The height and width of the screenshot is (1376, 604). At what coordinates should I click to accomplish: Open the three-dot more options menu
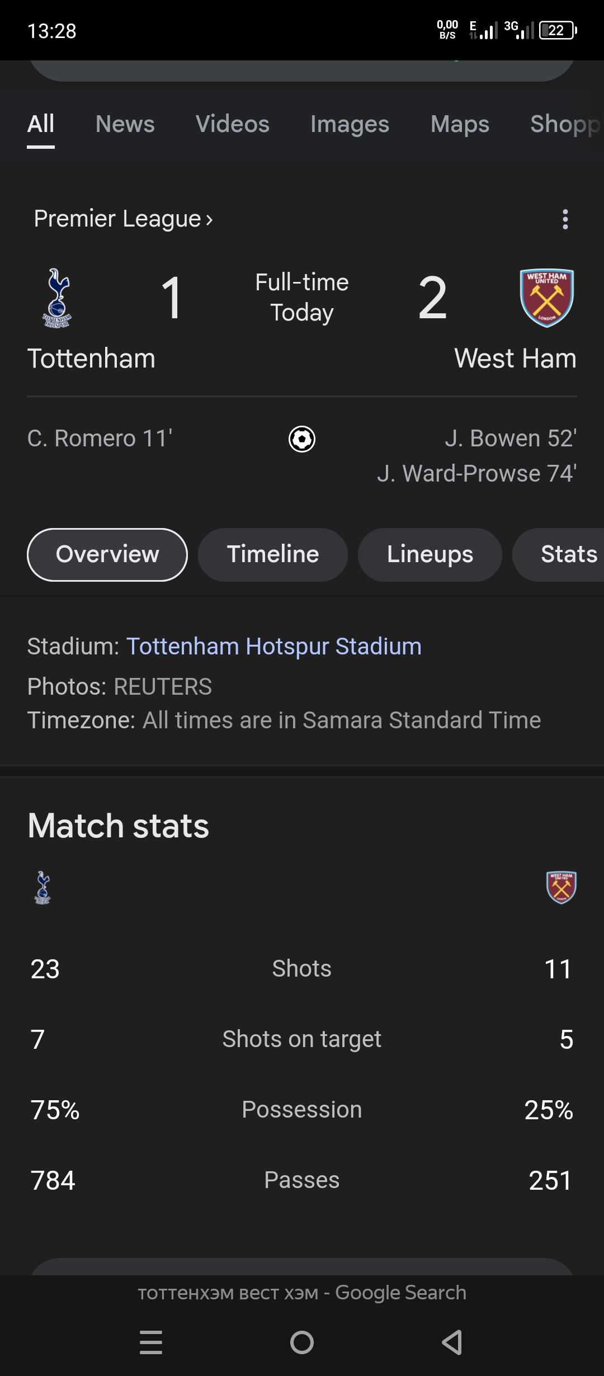coord(565,219)
